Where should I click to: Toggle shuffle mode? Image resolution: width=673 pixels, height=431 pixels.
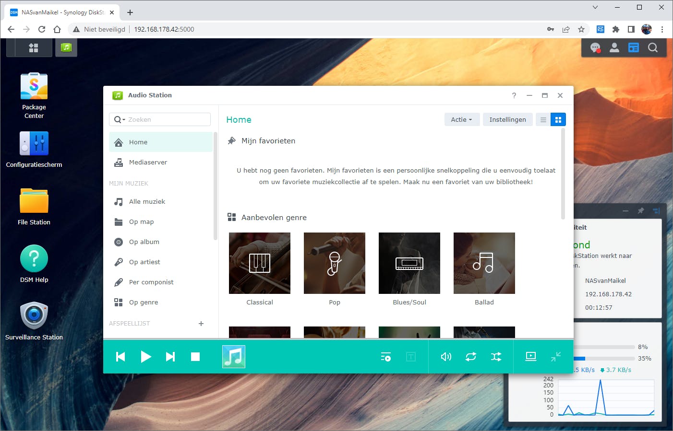(496, 357)
